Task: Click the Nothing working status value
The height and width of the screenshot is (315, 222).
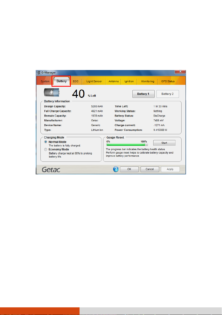Action: click(158, 111)
